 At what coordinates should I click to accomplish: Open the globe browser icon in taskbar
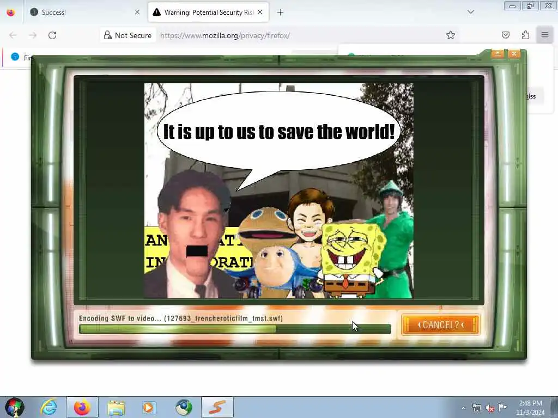(184, 407)
